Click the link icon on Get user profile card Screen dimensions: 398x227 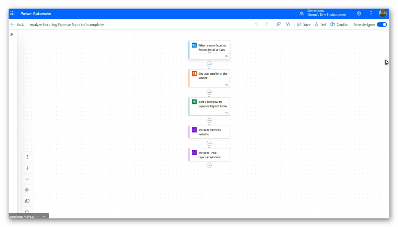click(227, 85)
